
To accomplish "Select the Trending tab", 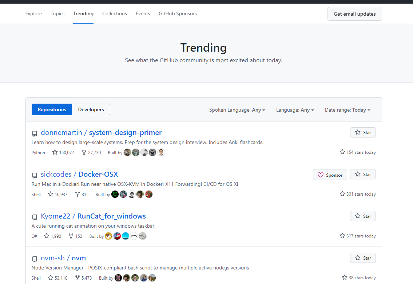I will 83,14.
